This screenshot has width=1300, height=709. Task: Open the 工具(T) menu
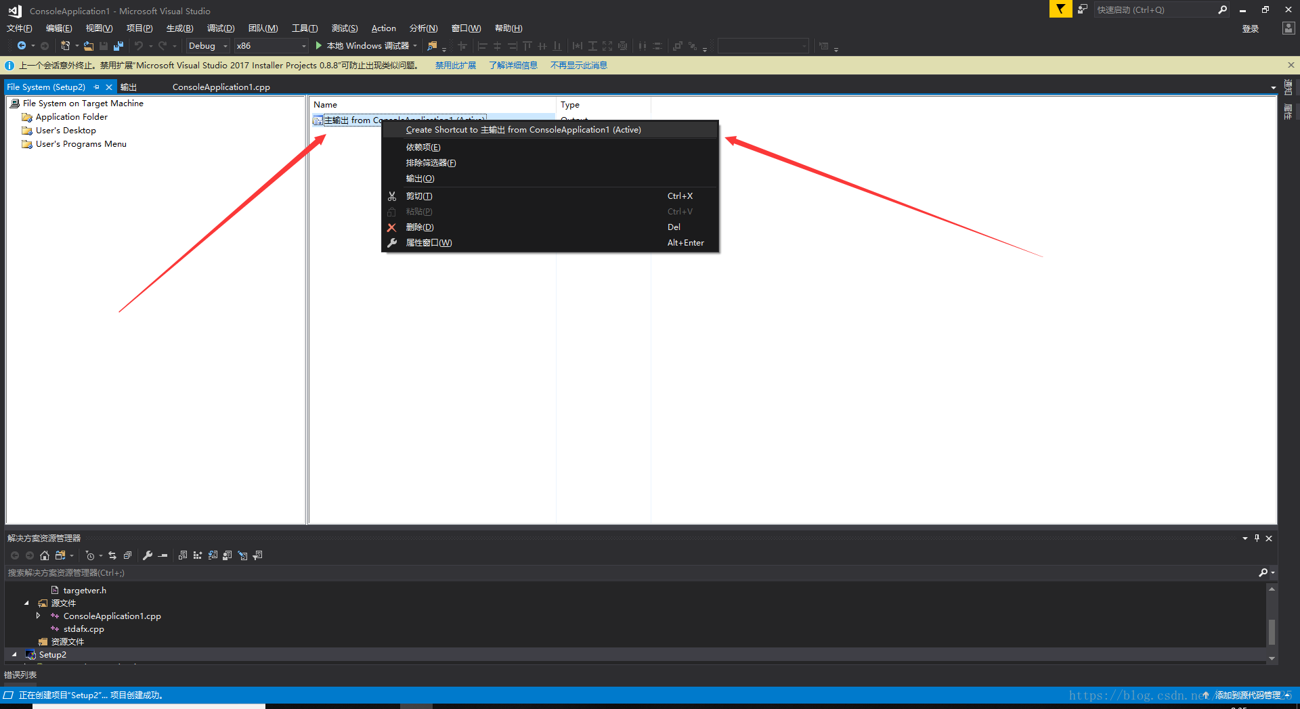point(305,28)
